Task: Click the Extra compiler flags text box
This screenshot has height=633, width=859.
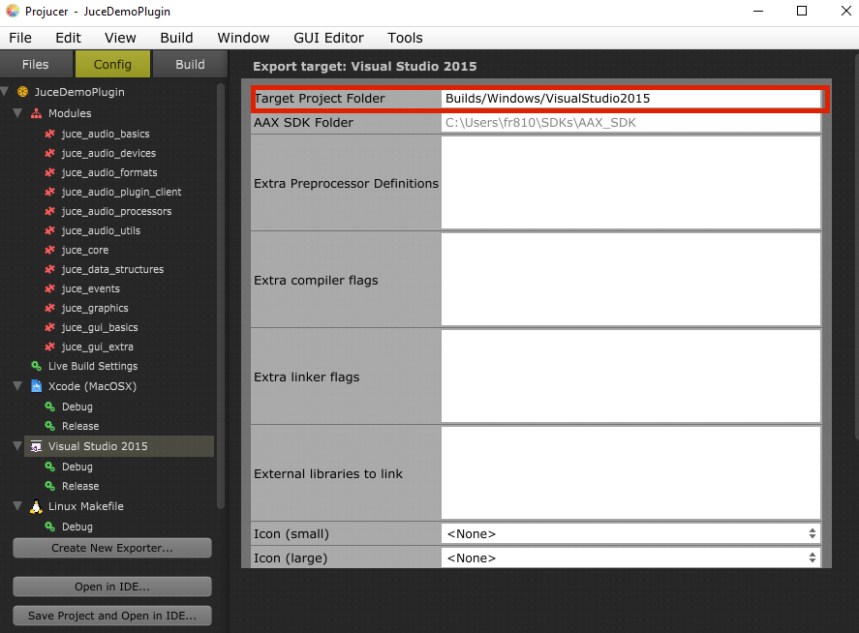Action: point(630,280)
